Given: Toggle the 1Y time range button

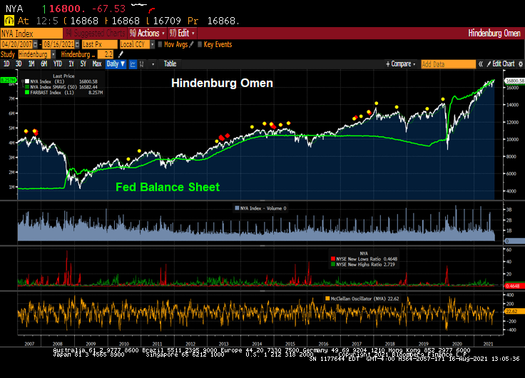Looking at the screenshot, I should coord(71,64).
